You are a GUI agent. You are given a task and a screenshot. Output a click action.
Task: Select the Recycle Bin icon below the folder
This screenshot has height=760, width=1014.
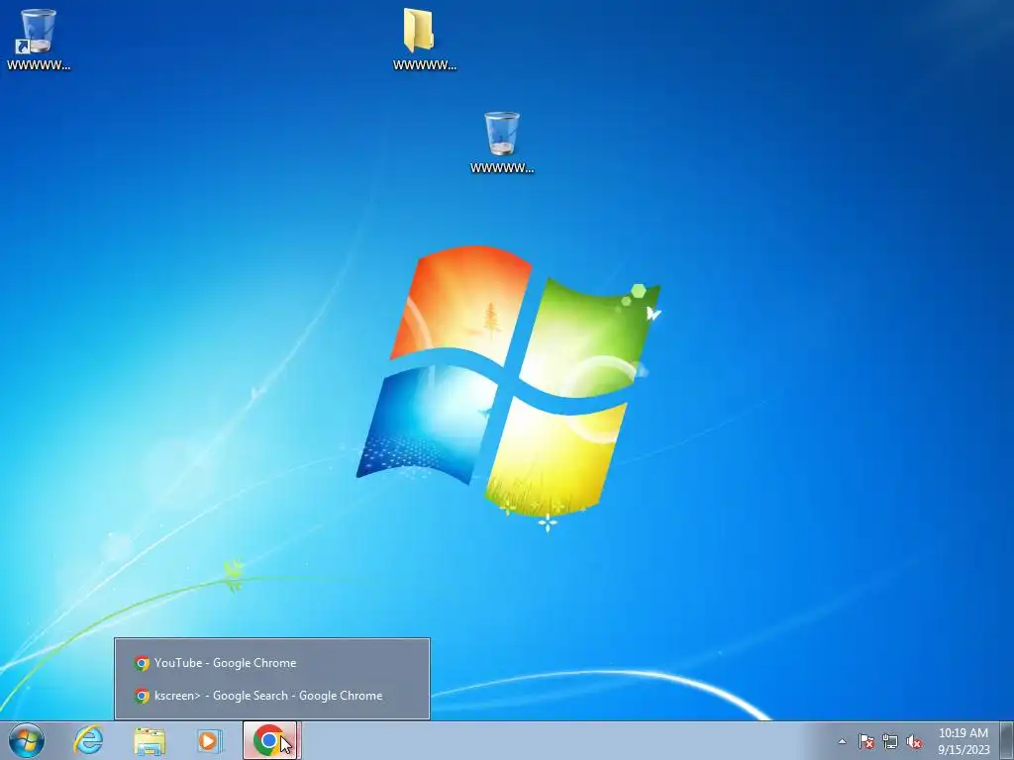[x=502, y=142]
